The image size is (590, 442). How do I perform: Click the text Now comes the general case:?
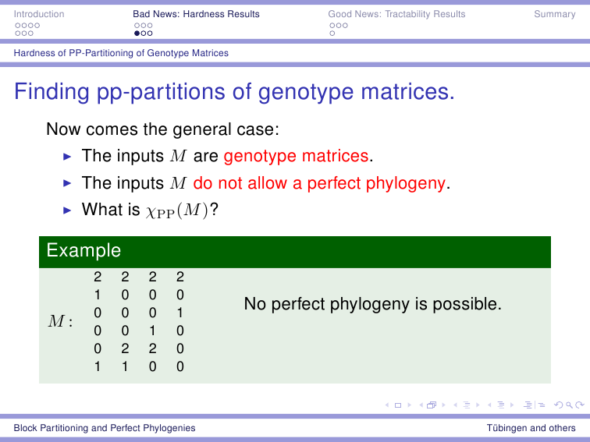click(162, 129)
